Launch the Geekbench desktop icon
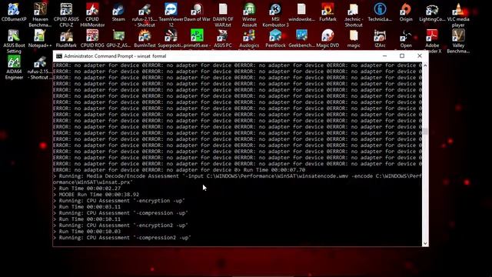 (x=301, y=39)
